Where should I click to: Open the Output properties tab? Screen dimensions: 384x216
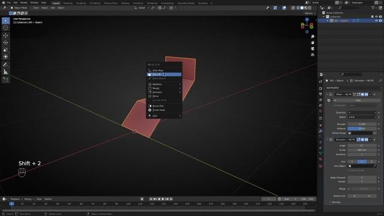(x=320, y=94)
